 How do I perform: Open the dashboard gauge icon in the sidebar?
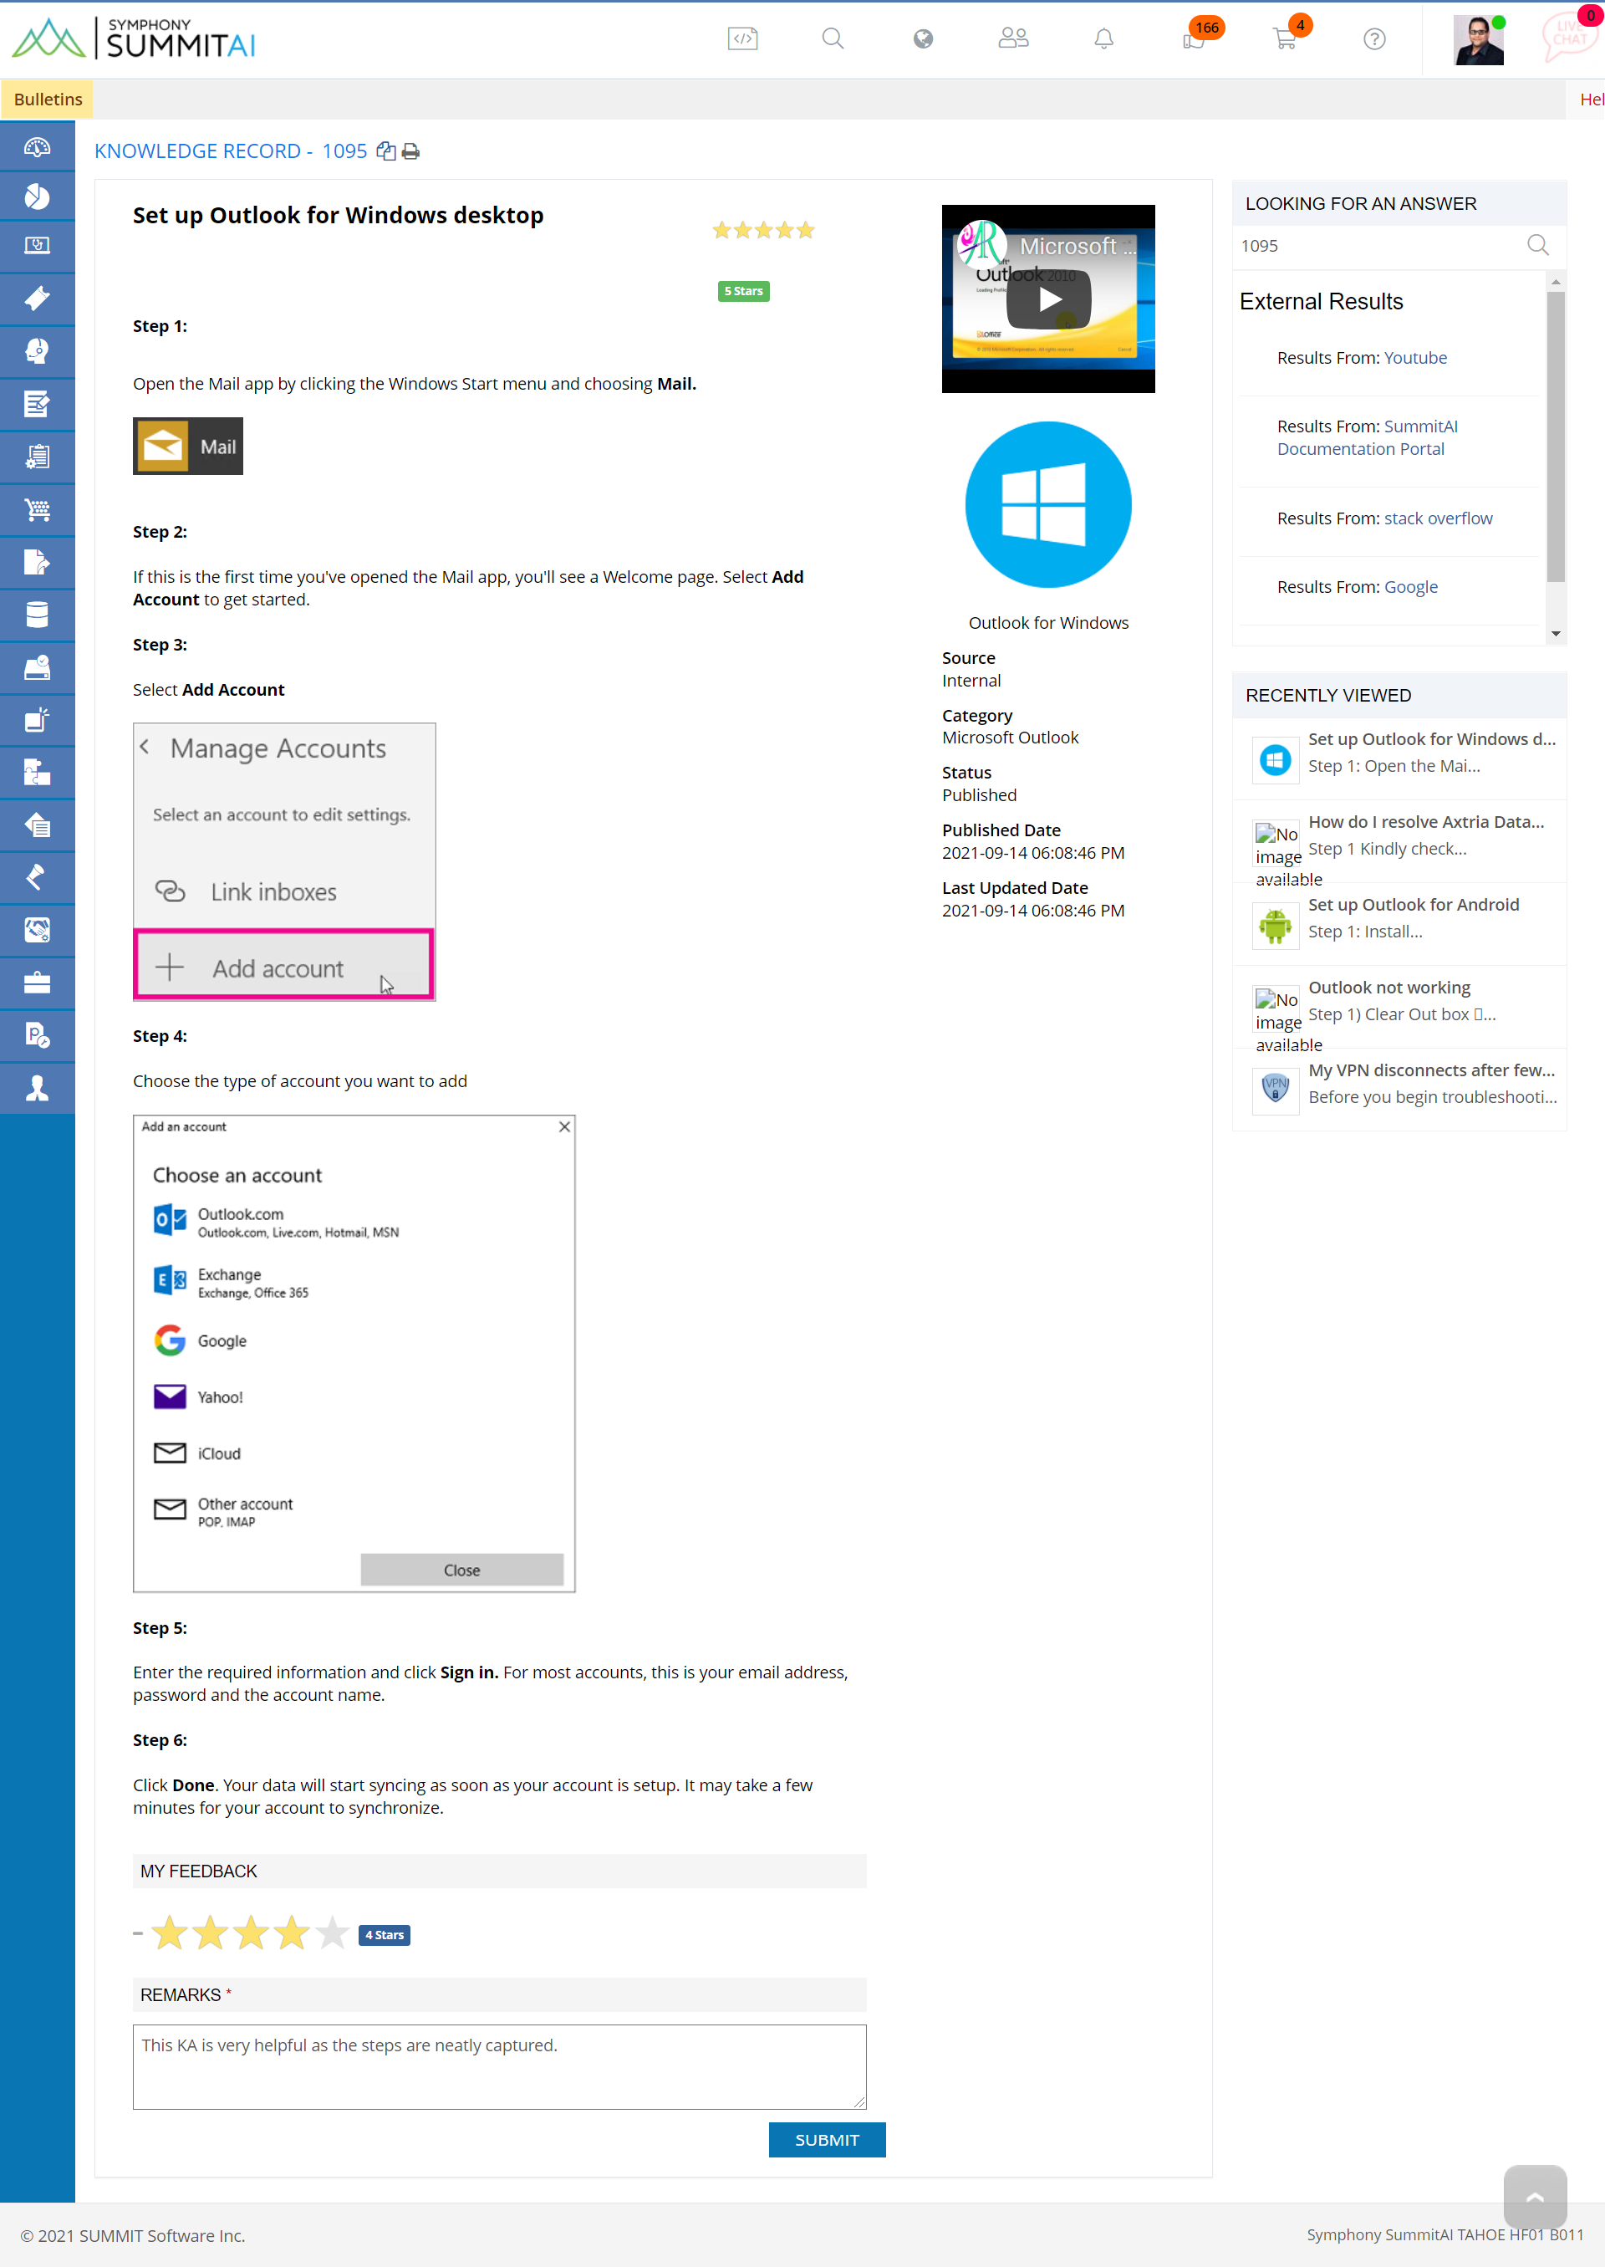(x=37, y=147)
